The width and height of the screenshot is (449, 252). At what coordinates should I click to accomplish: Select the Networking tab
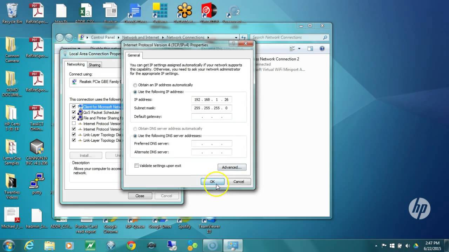coord(76,64)
